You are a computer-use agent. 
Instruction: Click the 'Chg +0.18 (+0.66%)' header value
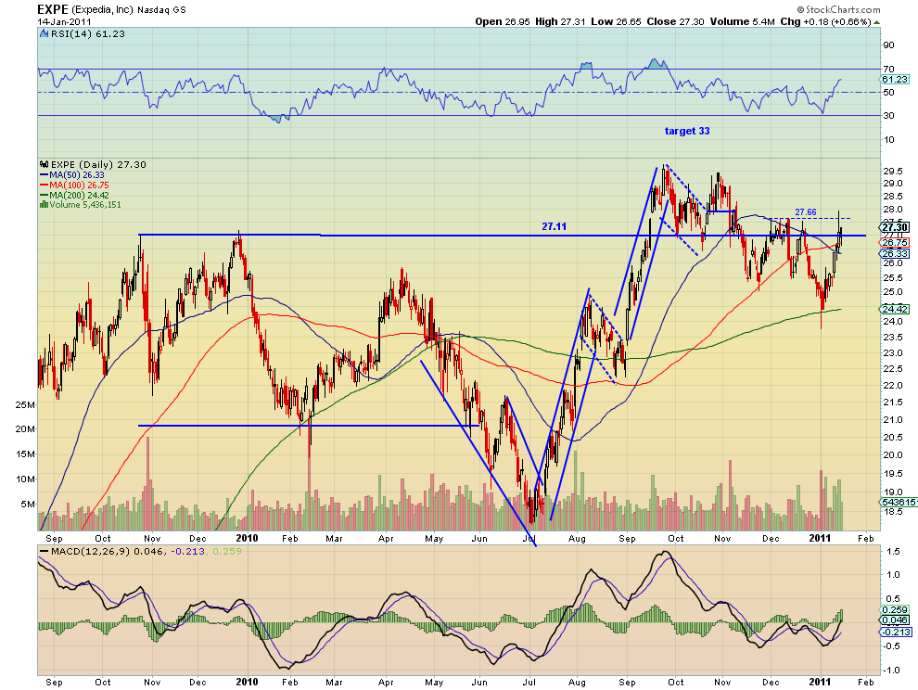[x=825, y=21]
